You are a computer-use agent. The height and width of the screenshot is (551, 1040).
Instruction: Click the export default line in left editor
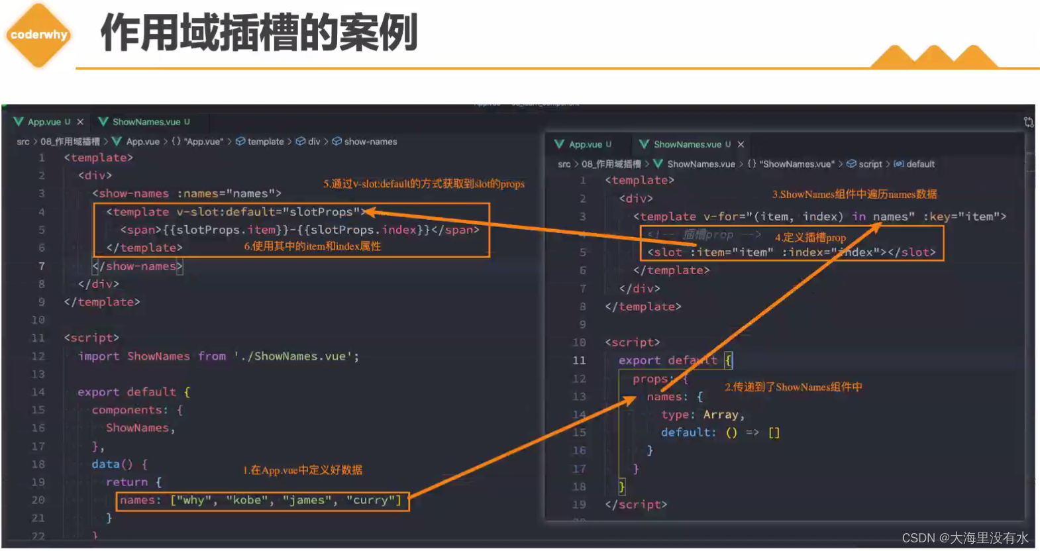pyautogui.click(x=134, y=392)
